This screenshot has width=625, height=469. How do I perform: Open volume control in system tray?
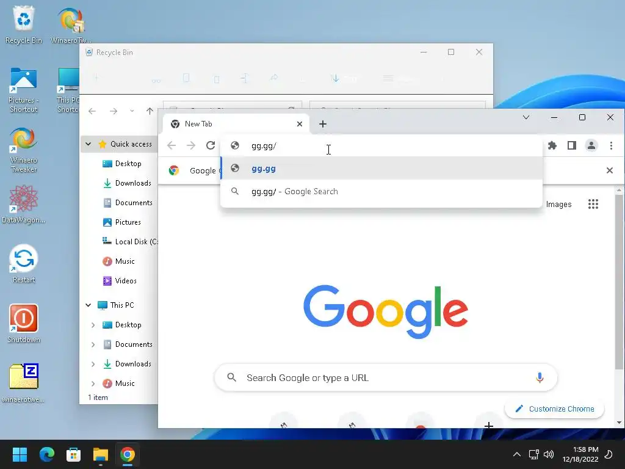tap(549, 454)
